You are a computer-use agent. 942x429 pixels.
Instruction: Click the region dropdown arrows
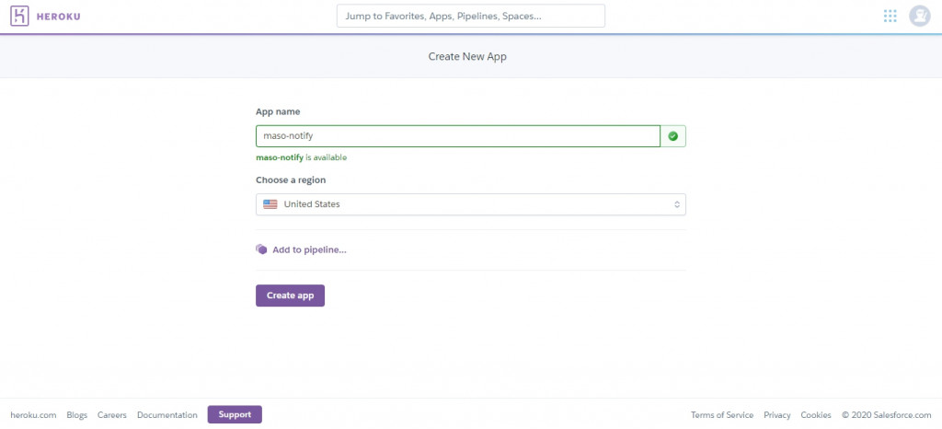click(676, 204)
